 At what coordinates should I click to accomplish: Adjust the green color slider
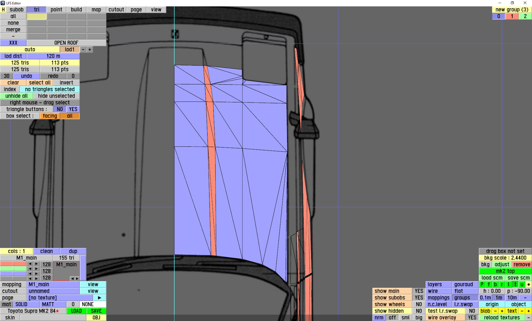click(13, 269)
